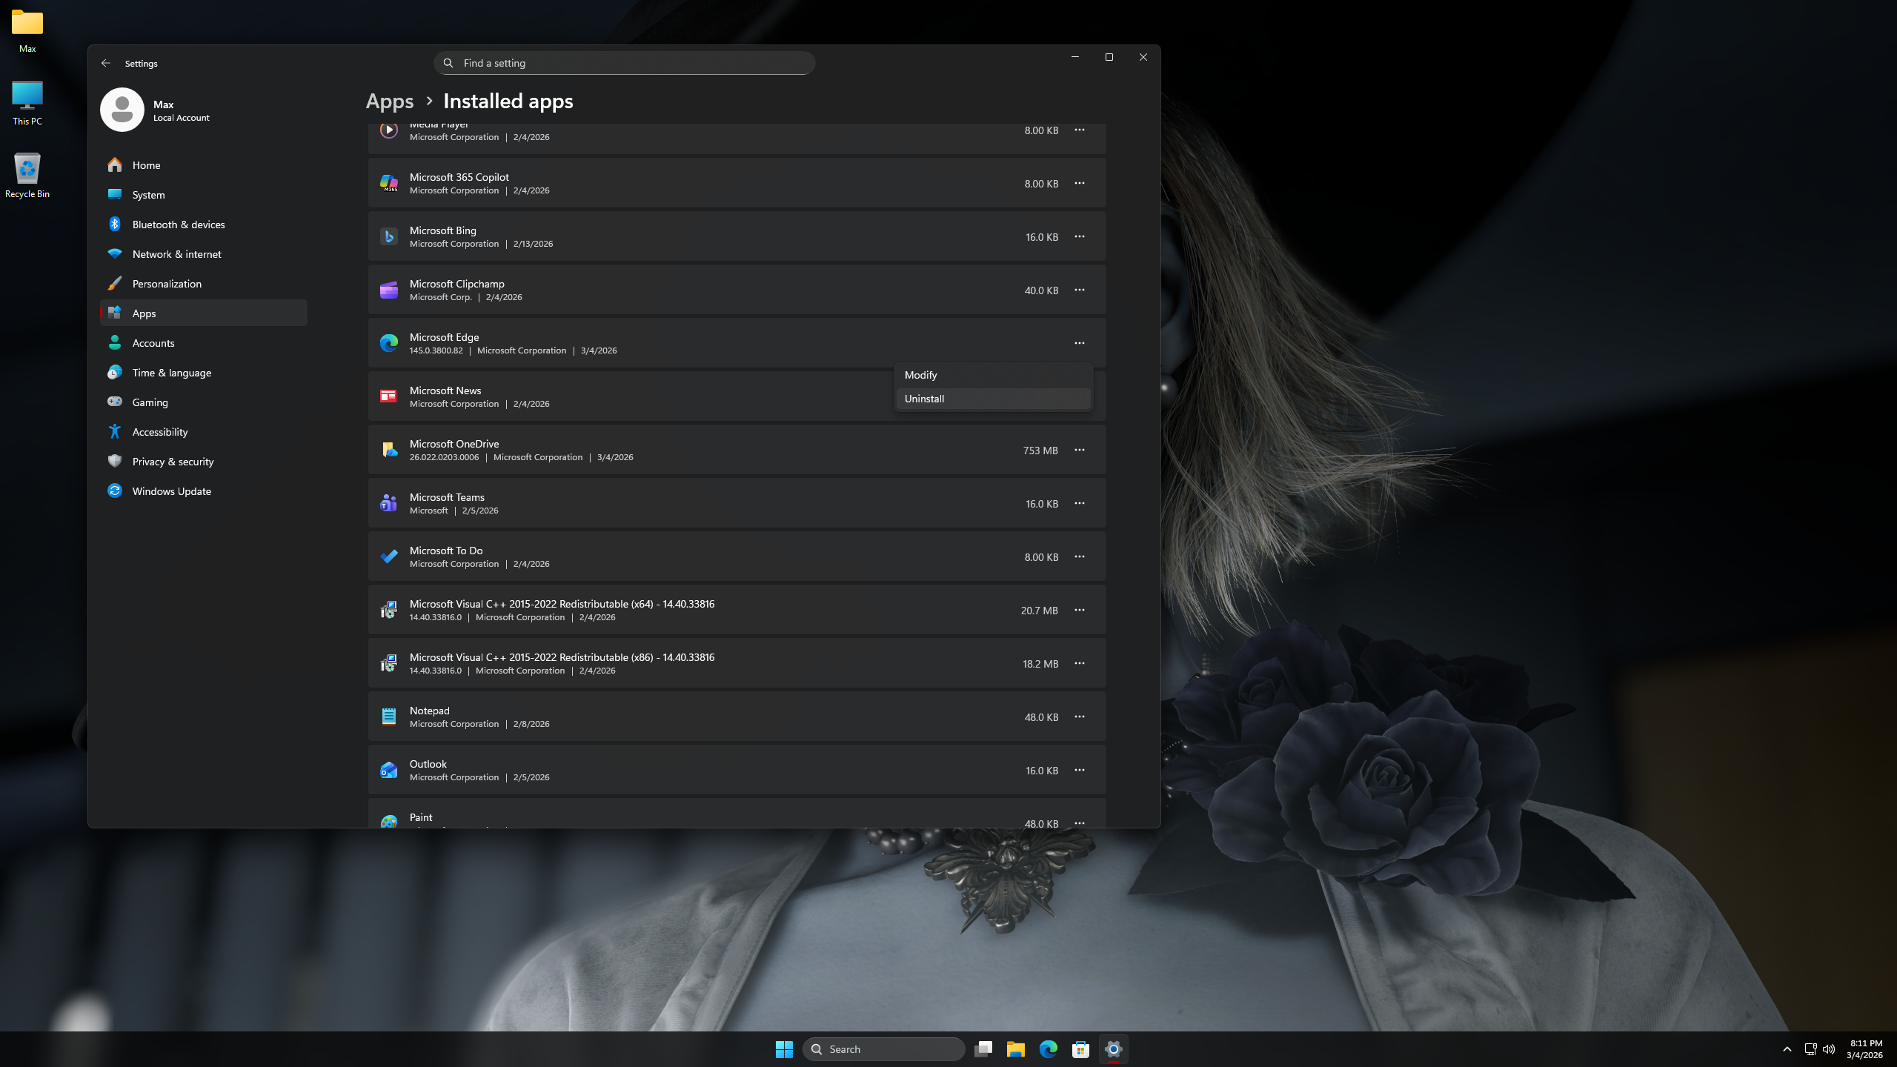Screen dimensions: 1897x1067
Task: Go back using the Settings back arrow
Action: [105, 63]
